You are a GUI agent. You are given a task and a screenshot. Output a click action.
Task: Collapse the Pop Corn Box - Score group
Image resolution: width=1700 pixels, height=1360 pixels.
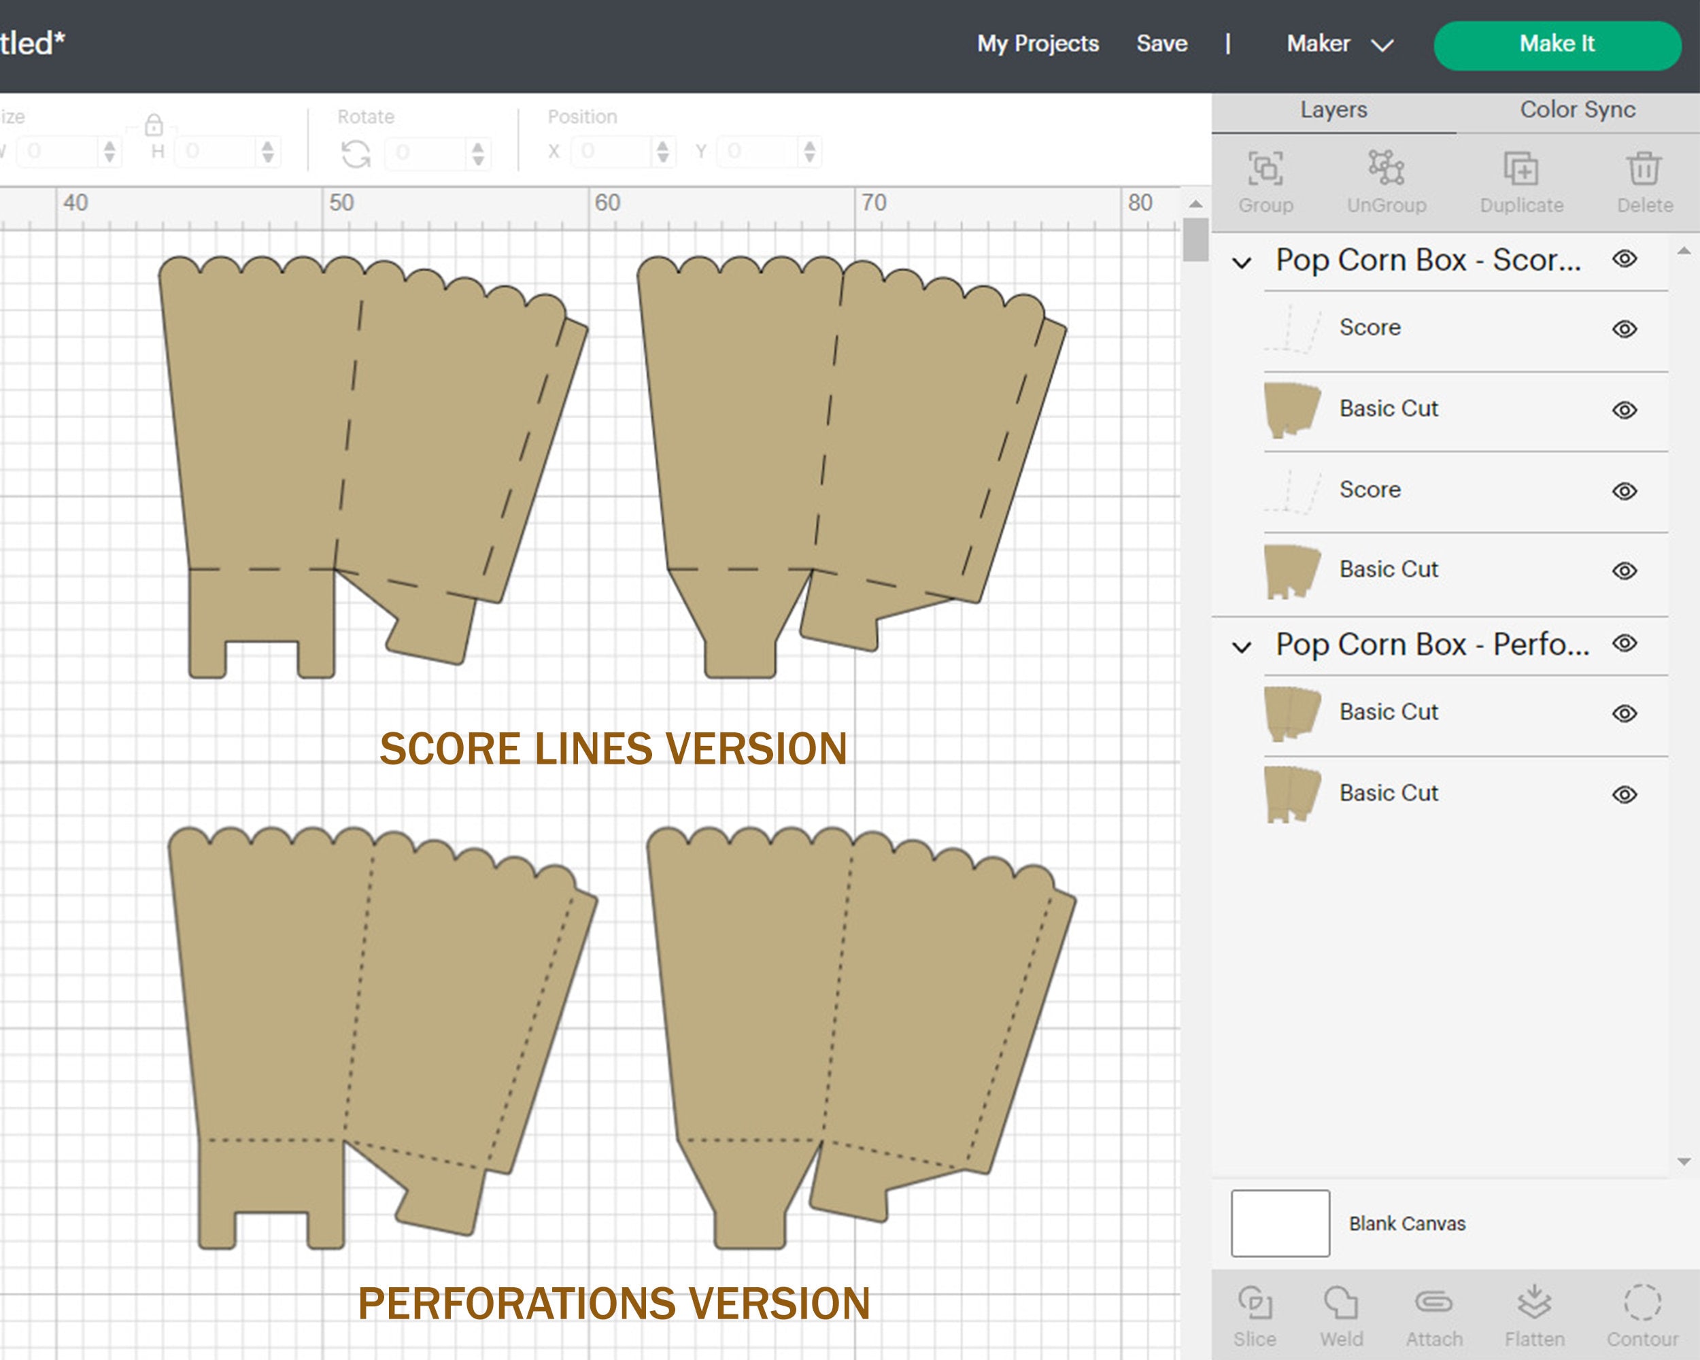click(x=1241, y=260)
